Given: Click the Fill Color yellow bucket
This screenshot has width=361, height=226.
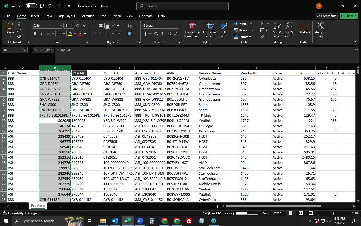Looking at the screenshot, I should tap(70, 34).
